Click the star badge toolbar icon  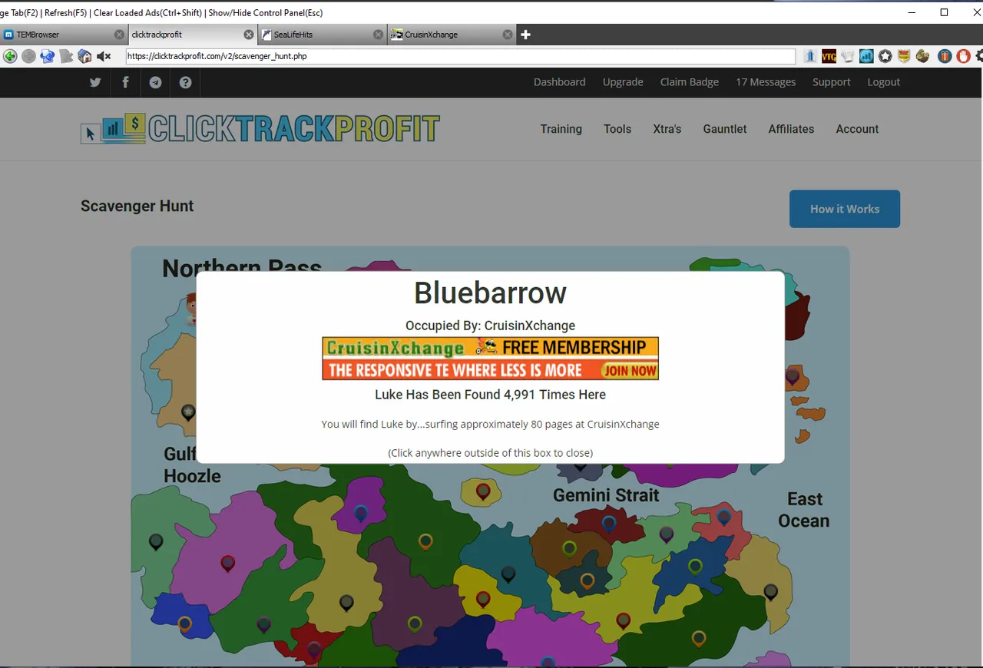point(885,56)
